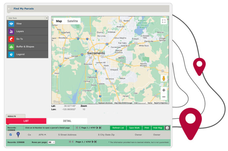The height and width of the screenshot is (151, 228).
Task: Select the Go To tool
Action: (27, 39)
